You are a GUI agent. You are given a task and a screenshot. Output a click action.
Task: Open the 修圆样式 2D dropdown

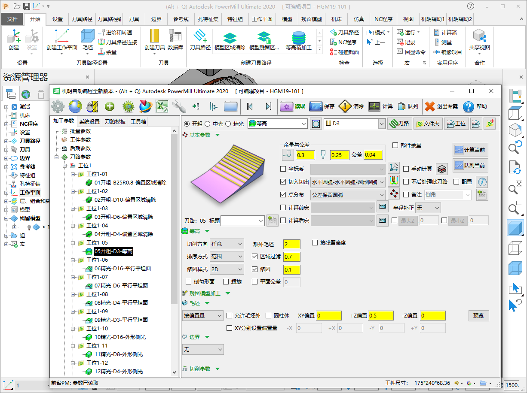227,269
